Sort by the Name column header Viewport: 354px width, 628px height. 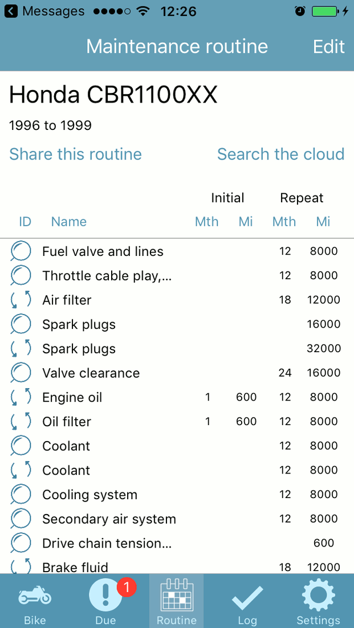pos(69,222)
